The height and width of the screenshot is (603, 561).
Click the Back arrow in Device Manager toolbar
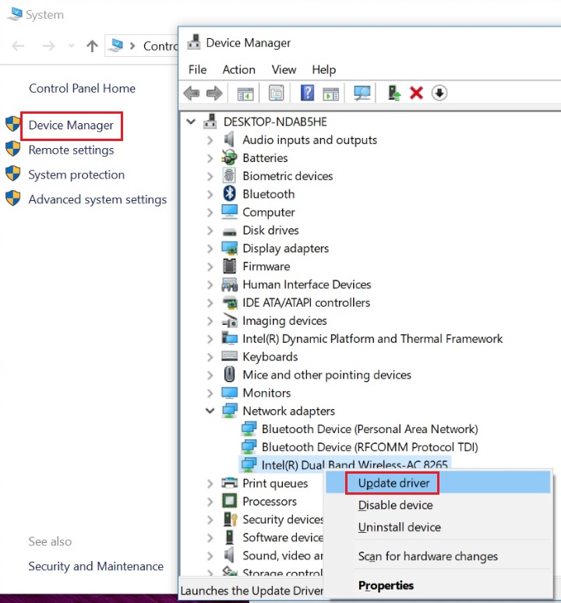192,93
